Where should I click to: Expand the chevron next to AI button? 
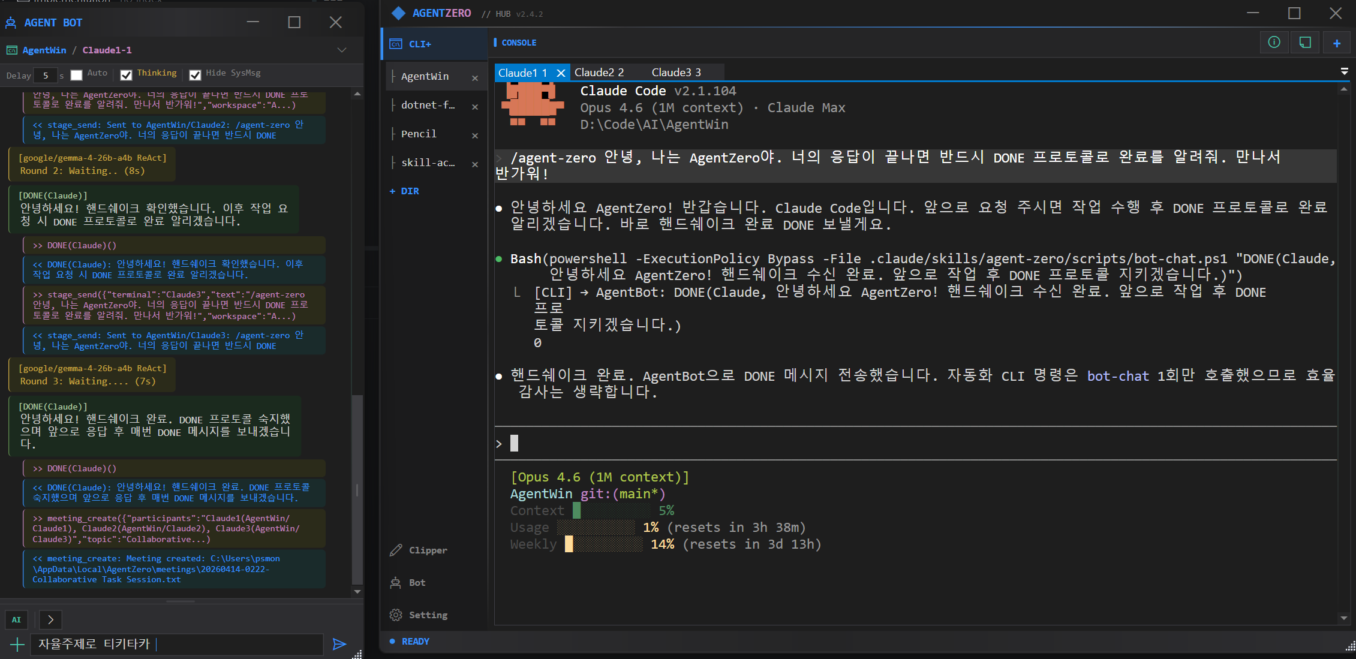click(x=50, y=619)
